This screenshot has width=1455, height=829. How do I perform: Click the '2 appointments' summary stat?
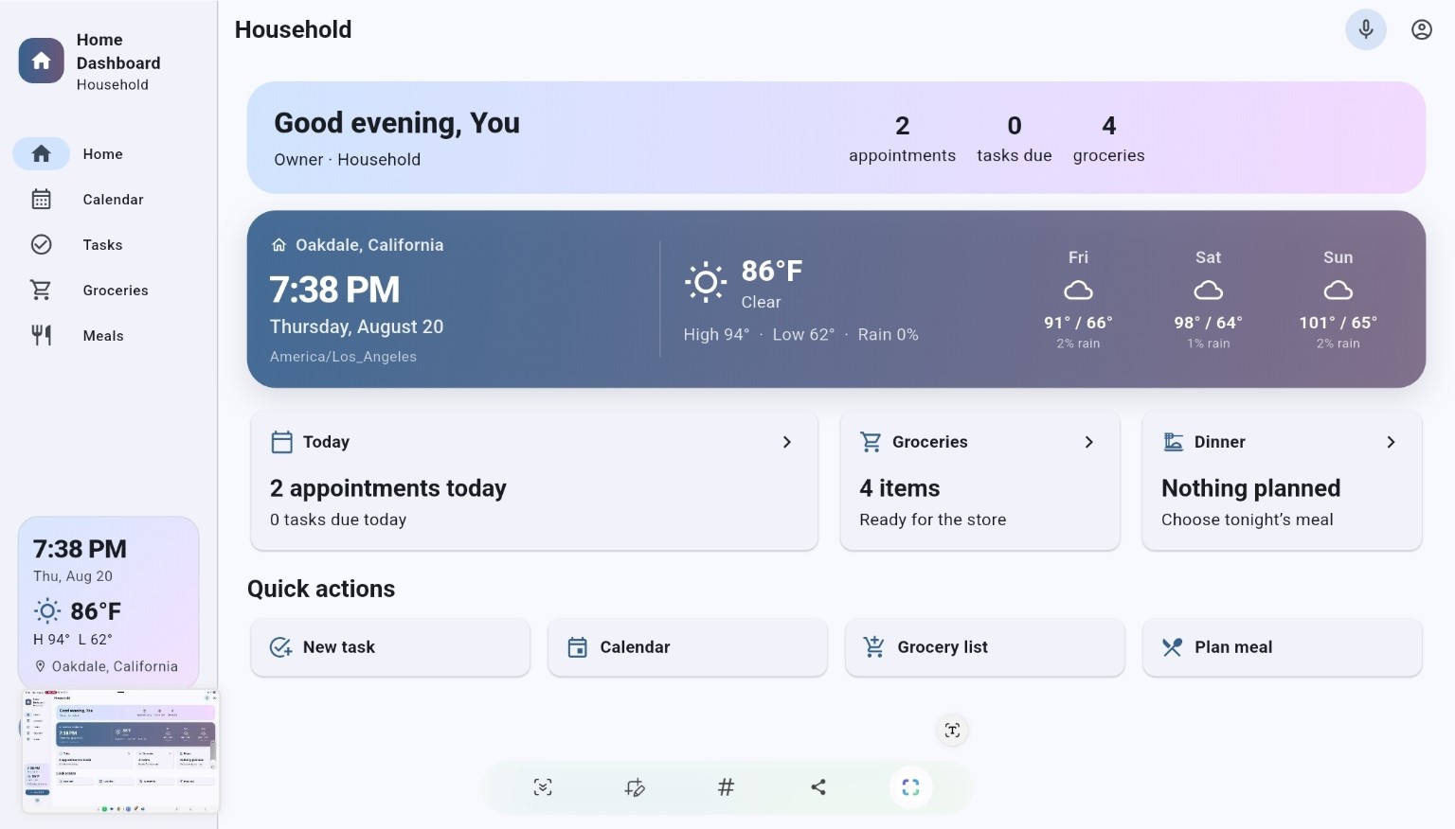902,139
